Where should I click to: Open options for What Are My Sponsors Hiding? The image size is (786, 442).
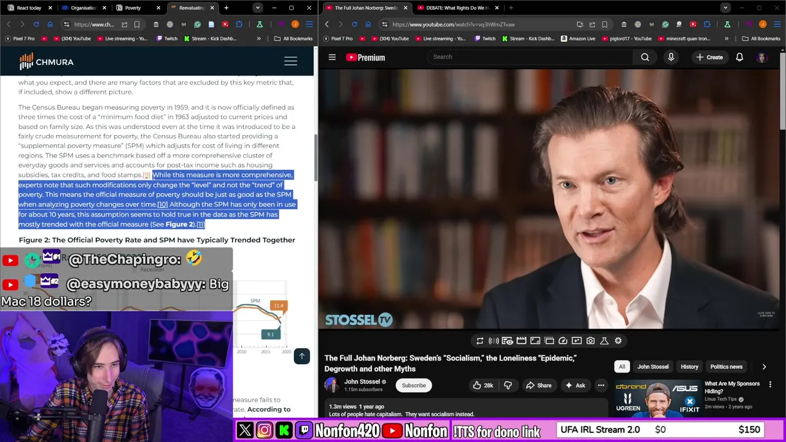point(770,385)
